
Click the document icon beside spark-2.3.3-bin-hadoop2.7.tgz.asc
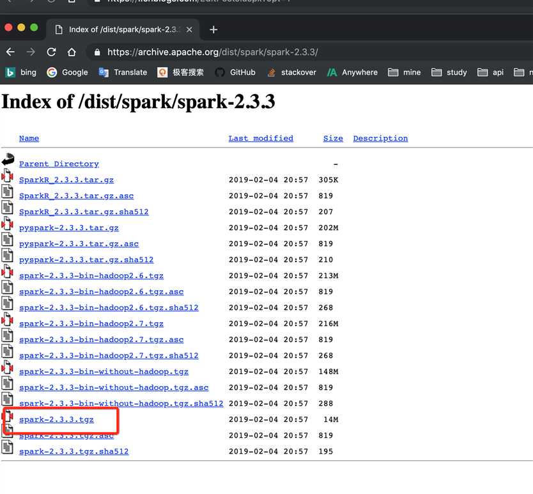(x=8, y=336)
